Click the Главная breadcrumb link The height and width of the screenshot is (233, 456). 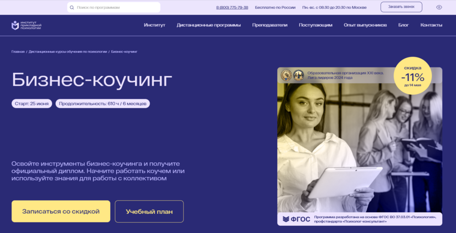(x=18, y=52)
